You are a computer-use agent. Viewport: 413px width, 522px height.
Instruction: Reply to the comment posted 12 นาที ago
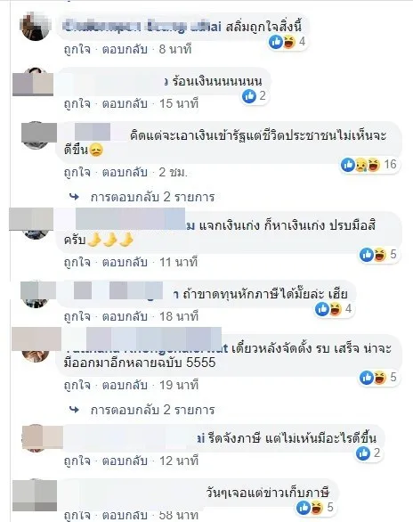pos(125,461)
